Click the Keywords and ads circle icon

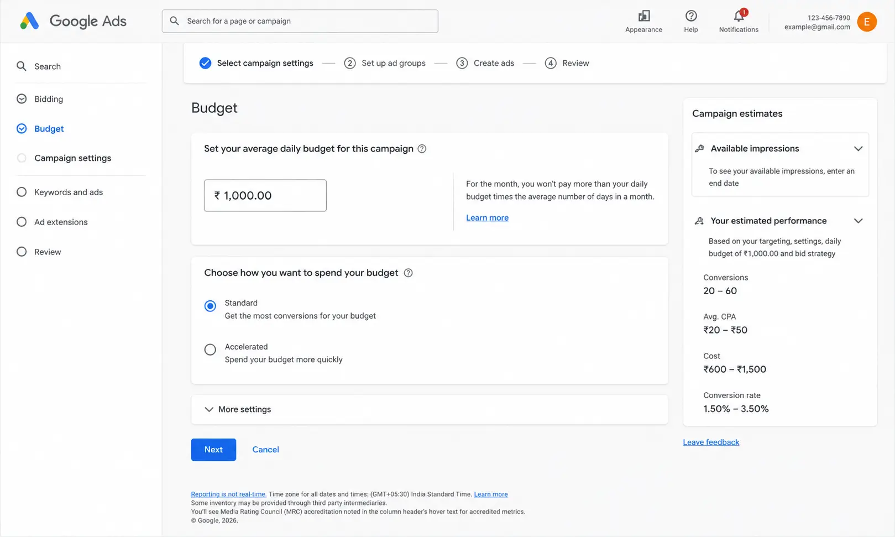22,192
